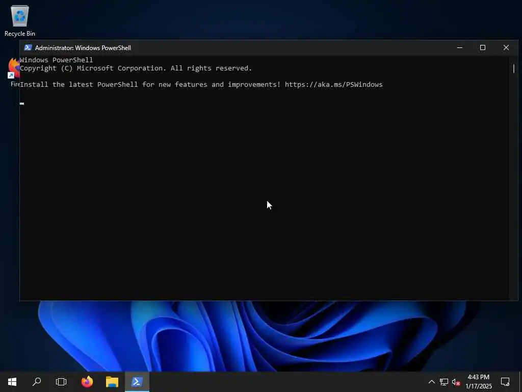Click the PowerShell icon in the title bar

coord(28,47)
